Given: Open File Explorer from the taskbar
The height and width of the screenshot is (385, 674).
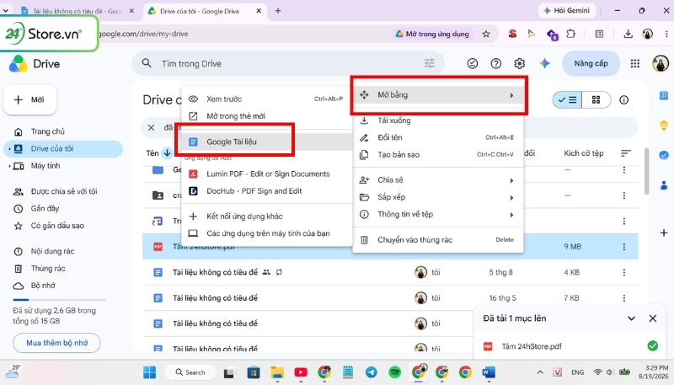Looking at the screenshot, I should [x=277, y=372].
